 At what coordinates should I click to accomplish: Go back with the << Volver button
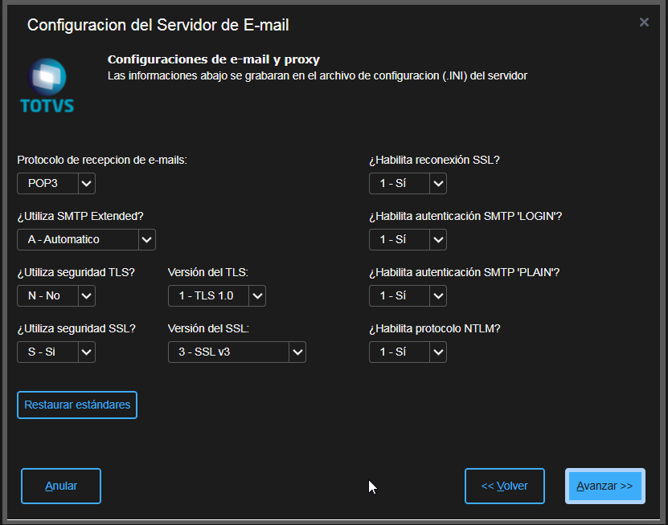(504, 486)
